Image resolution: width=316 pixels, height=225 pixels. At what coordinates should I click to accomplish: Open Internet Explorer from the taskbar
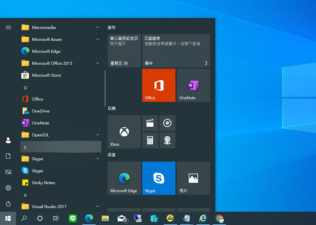203,218
